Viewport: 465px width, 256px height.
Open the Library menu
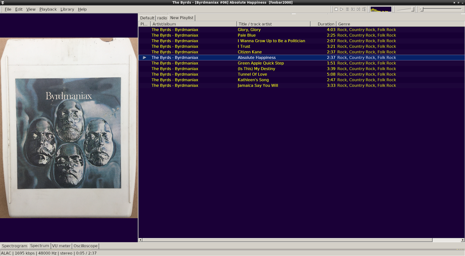tap(67, 9)
